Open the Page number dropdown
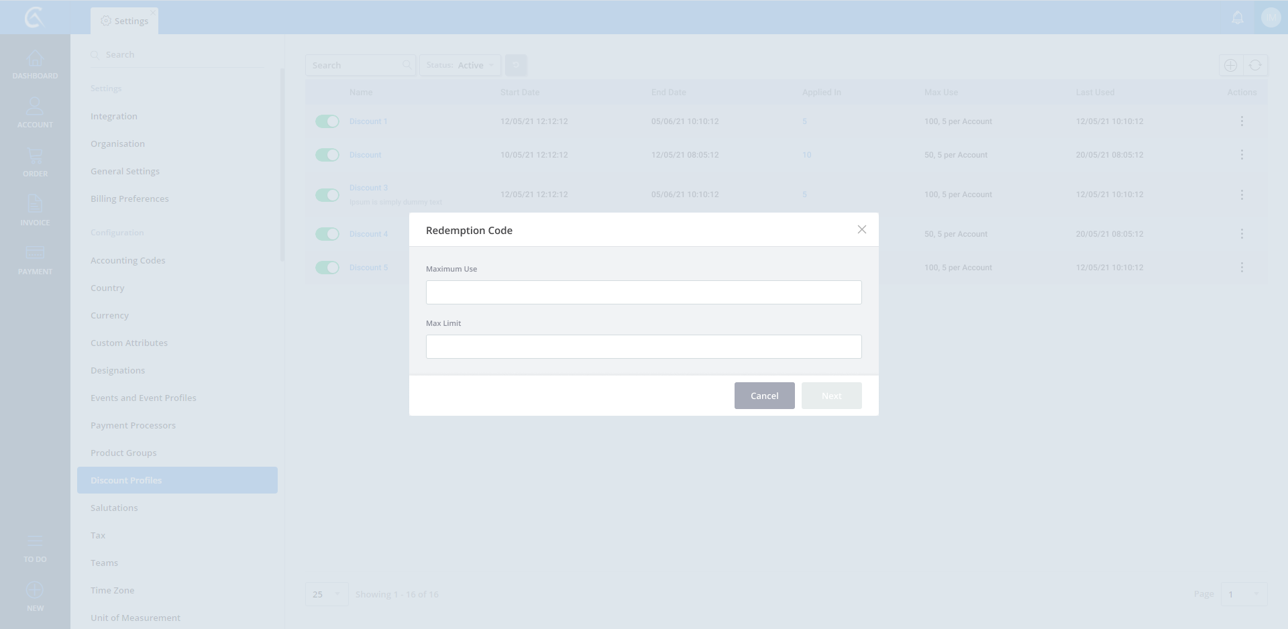This screenshot has width=1288, height=629. pos(1243,594)
